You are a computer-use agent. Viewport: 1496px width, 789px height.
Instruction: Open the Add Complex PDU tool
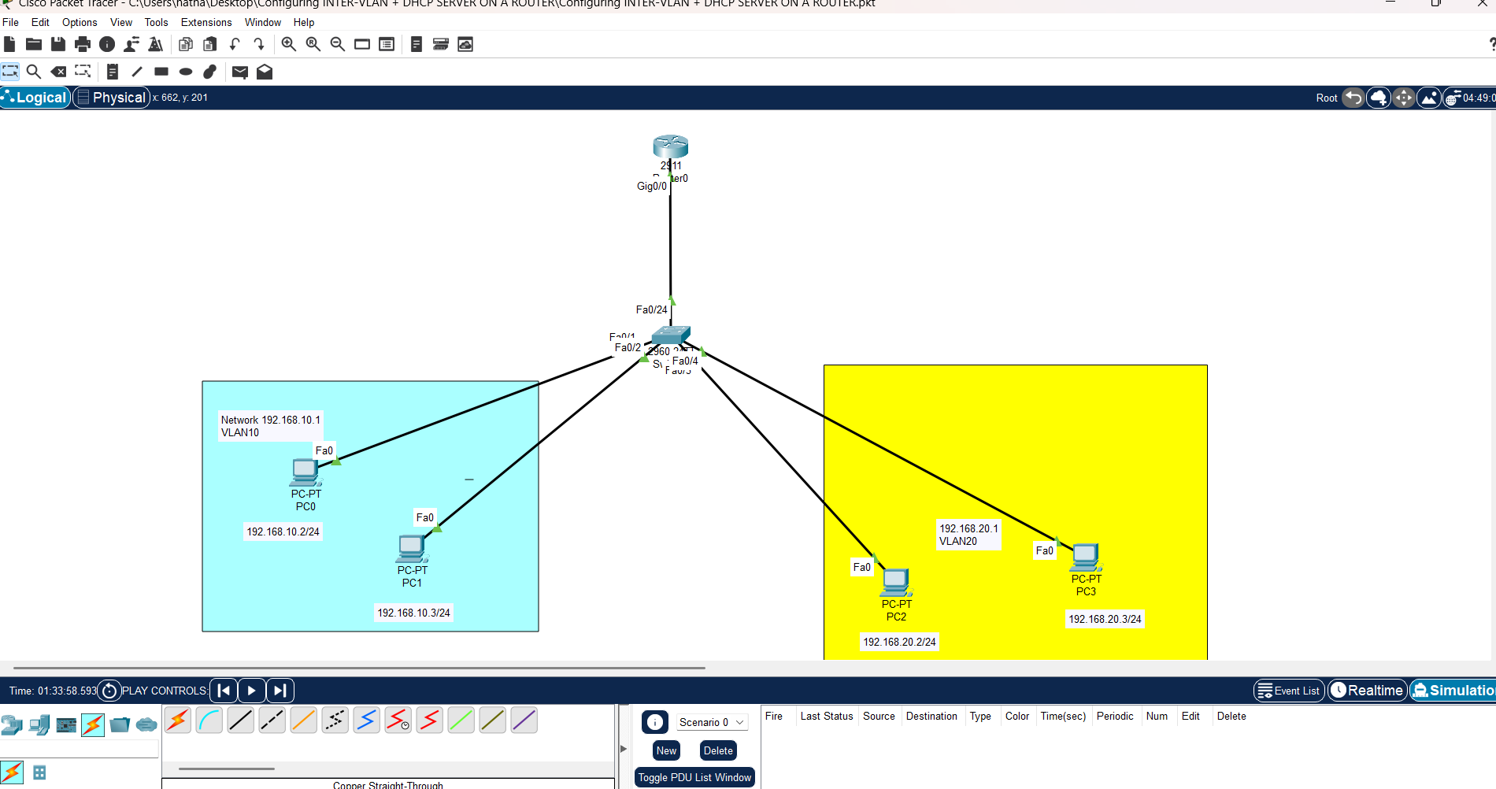(265, 72)
